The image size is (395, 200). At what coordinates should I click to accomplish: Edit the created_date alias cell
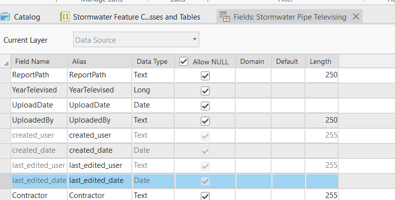[x=100, y=150]
